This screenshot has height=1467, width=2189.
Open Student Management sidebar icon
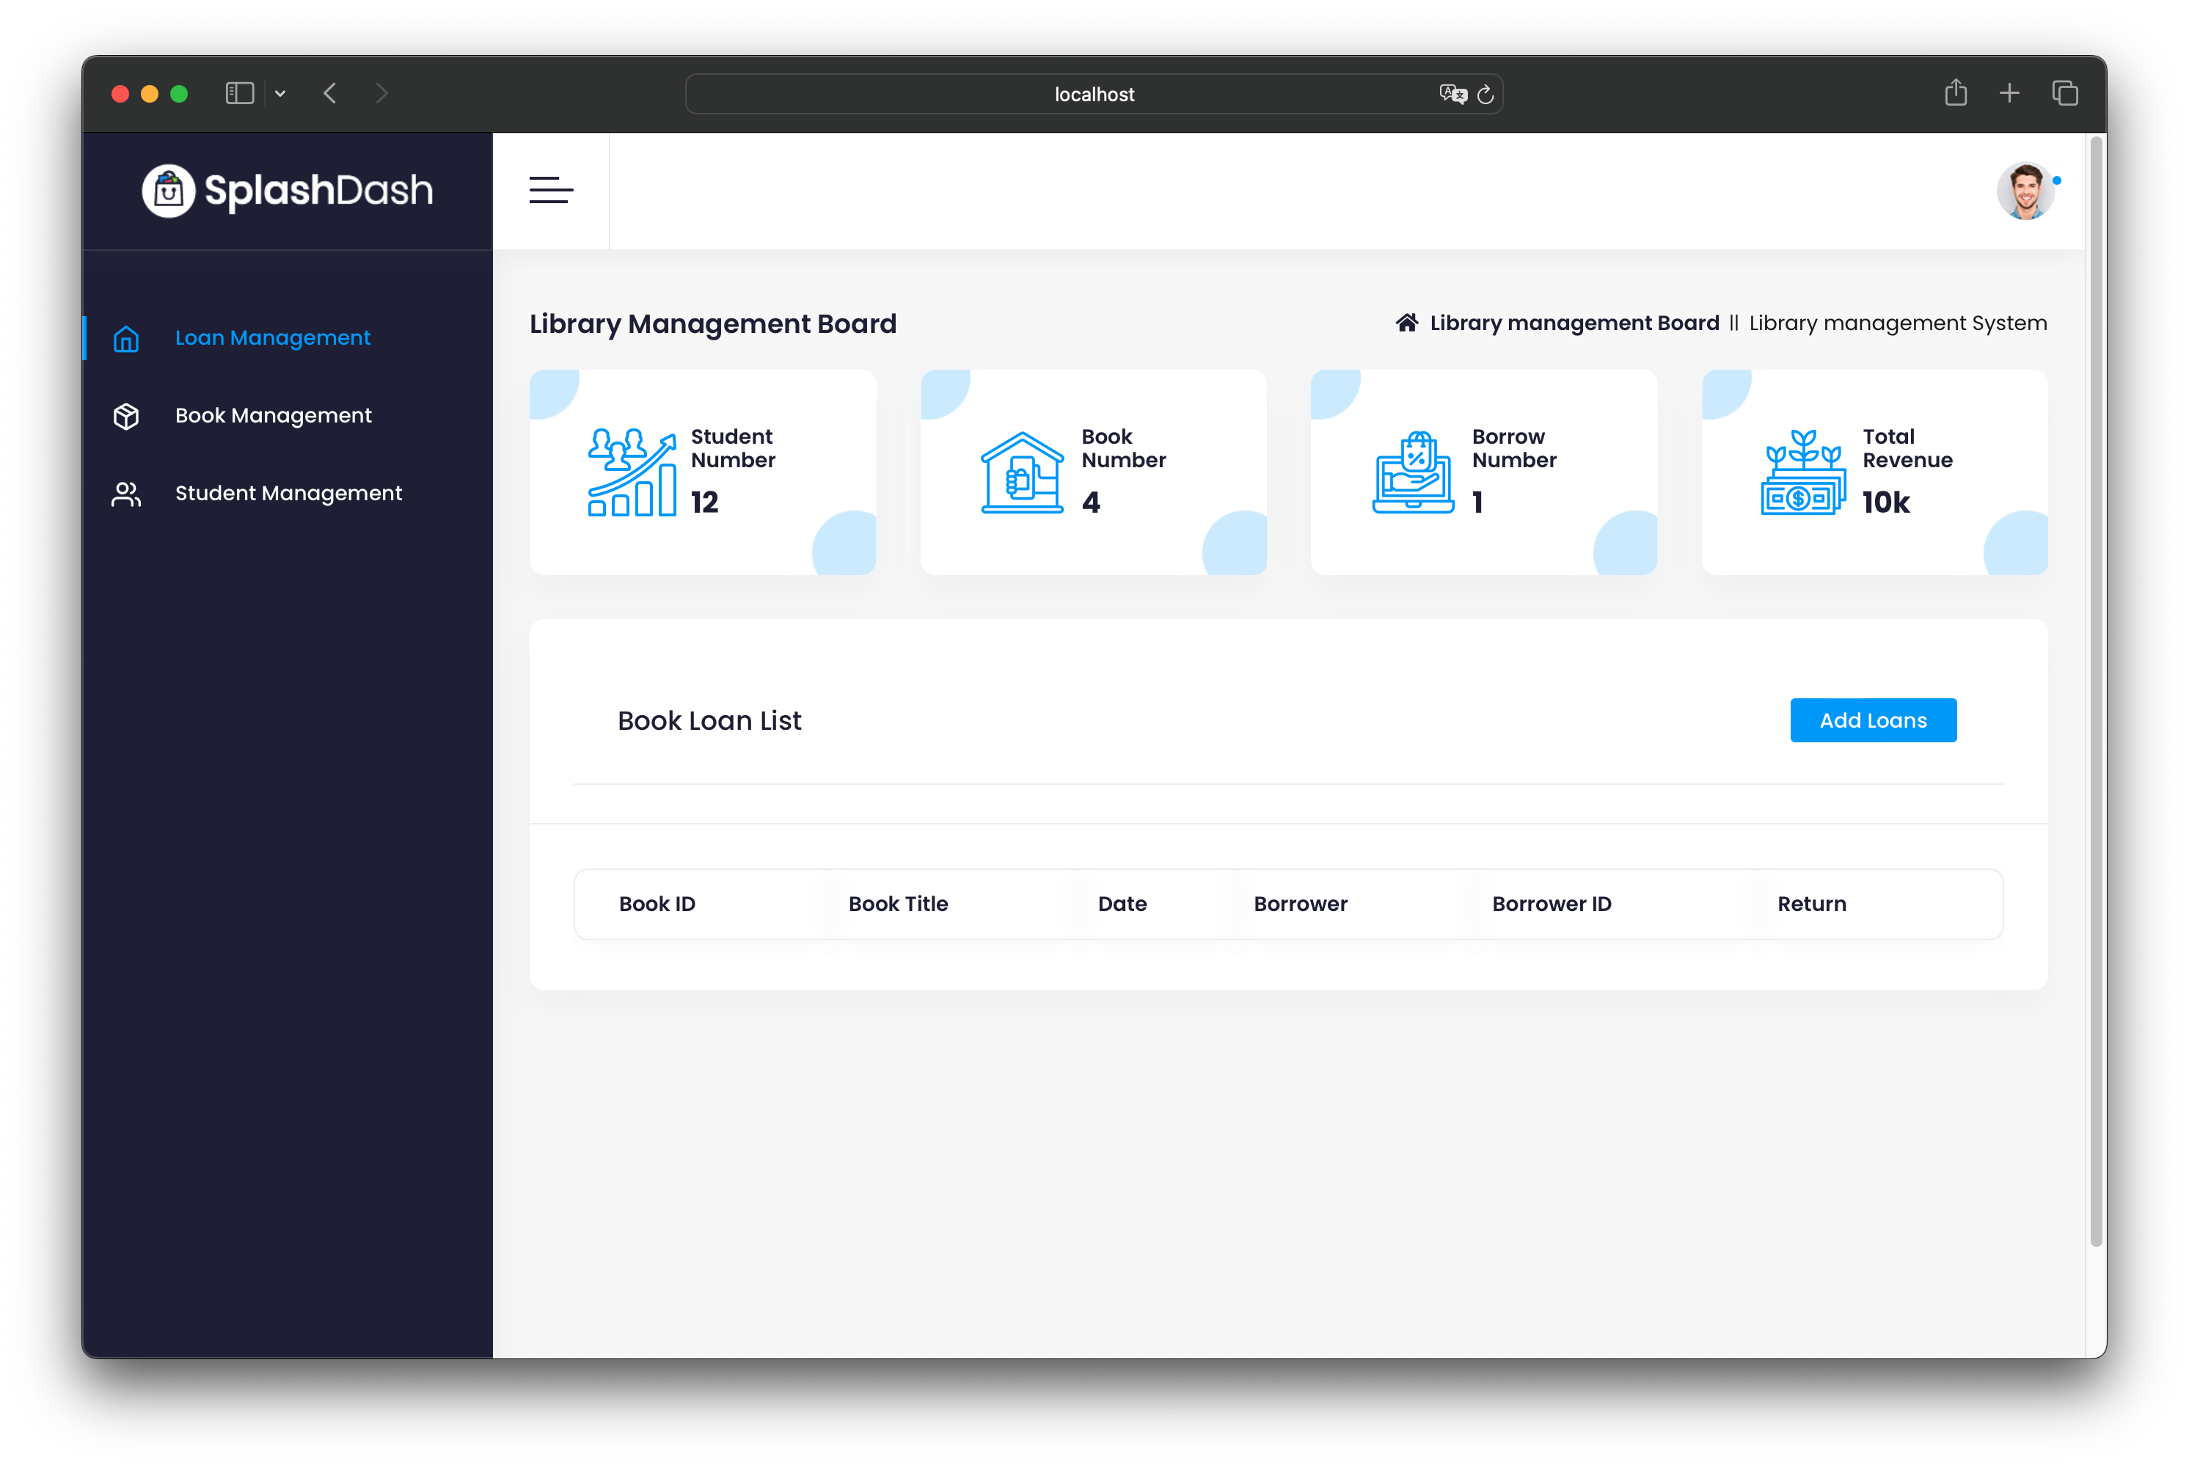(x=126, y=493)
